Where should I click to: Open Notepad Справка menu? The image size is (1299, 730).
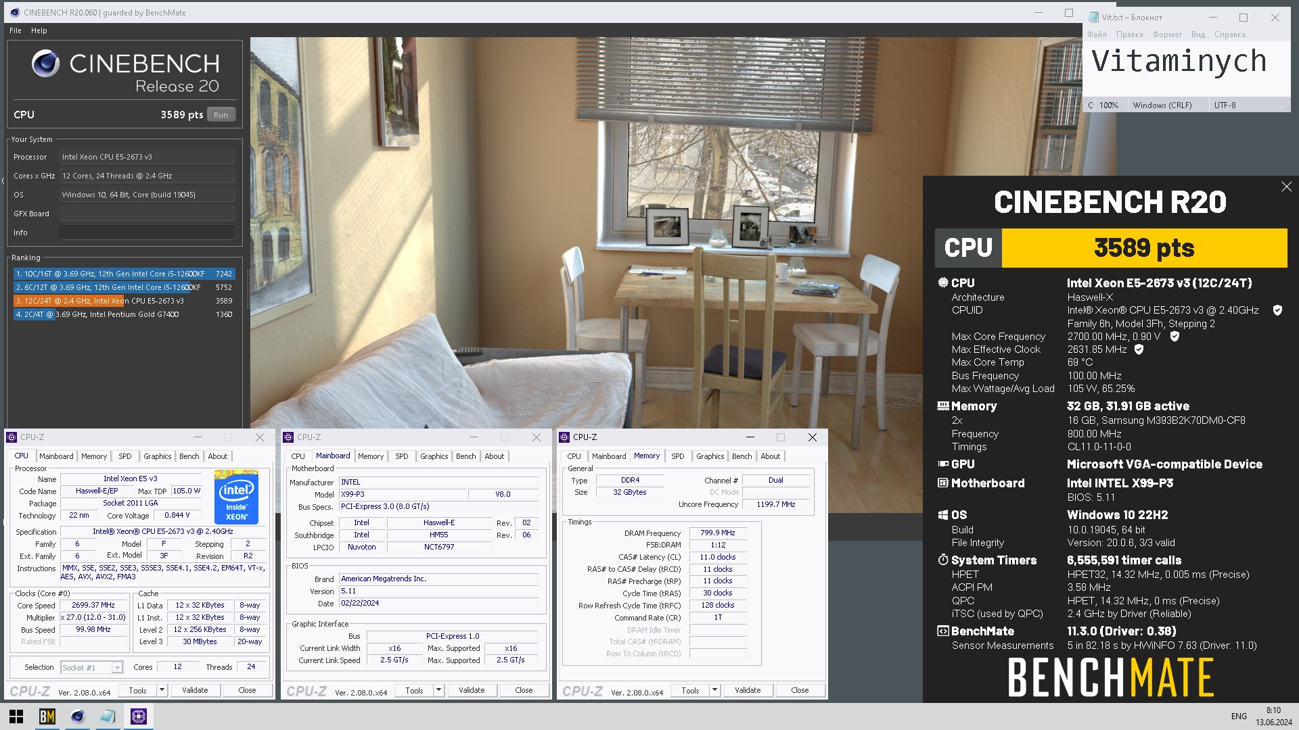[x=1229, y=34]
